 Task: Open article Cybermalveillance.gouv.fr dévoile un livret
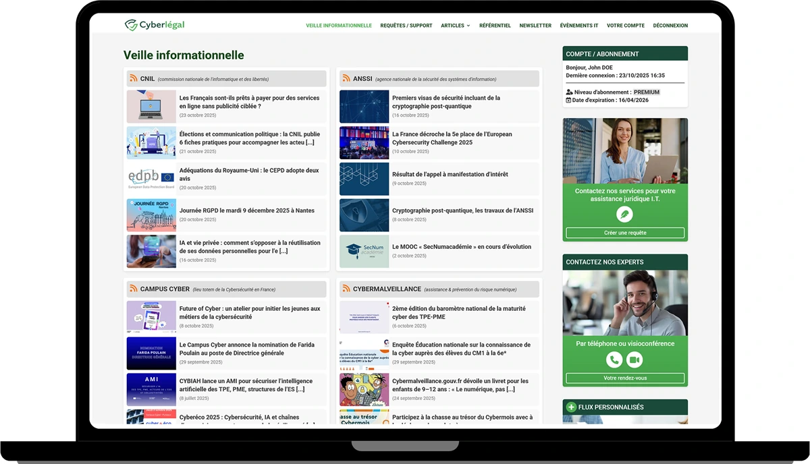pos(460,385)
